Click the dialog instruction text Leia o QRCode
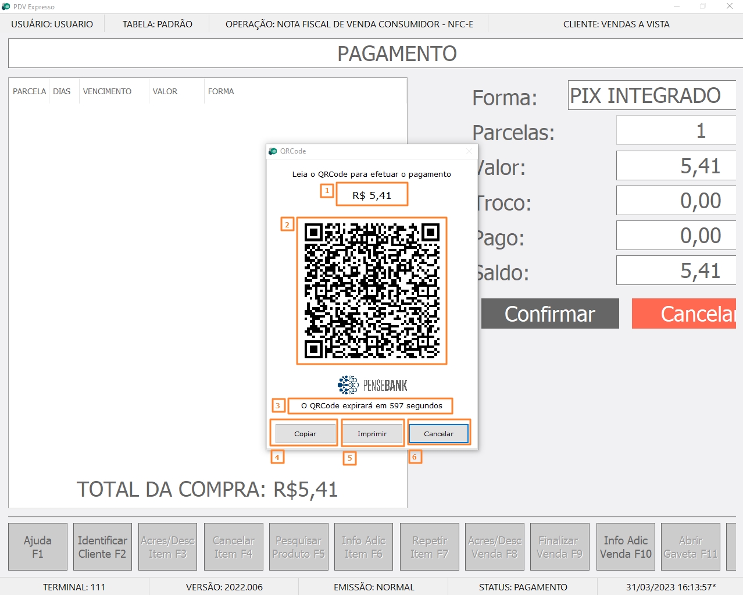Viewport: 743px width, 595px height. (x=371, y=174)
